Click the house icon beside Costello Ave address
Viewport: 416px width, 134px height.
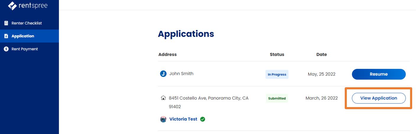pyautogui.click(x=163, y=98)
